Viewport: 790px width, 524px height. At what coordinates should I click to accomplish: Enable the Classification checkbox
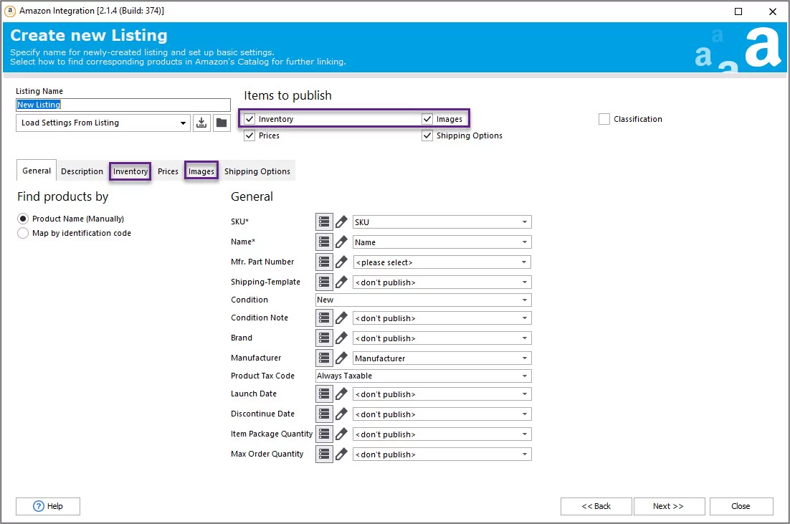point(604,119)
